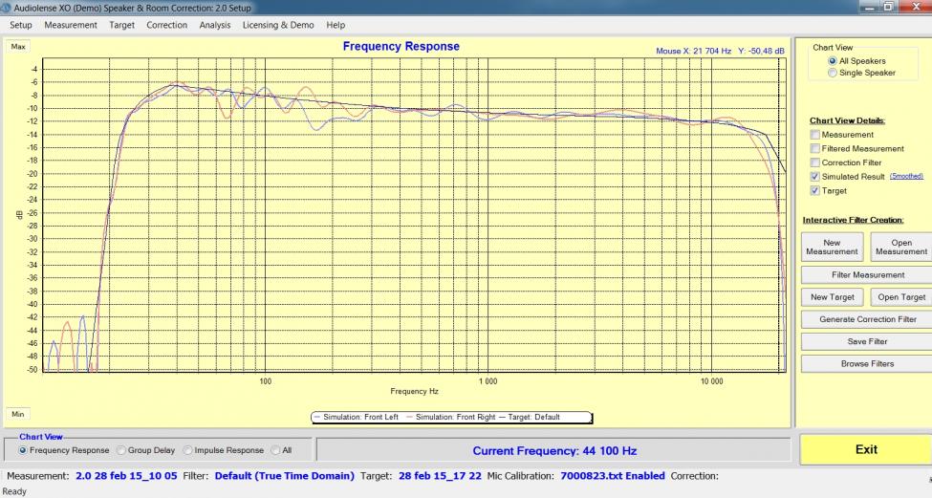932x498 pixels.
Task: Click the 7000823.txt Enabled mic calibration text
Action: point(612,475)
